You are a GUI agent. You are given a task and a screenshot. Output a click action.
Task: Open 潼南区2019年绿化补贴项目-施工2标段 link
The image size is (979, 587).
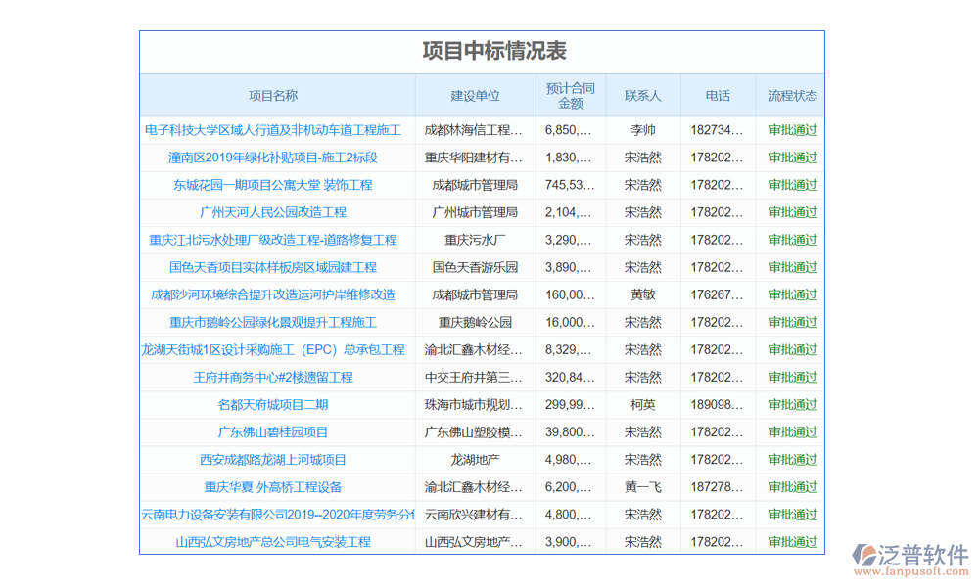pyautogui.click(x=273, y=158)
